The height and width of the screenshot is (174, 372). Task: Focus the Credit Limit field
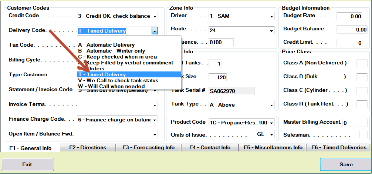click(x=349, y=43)
